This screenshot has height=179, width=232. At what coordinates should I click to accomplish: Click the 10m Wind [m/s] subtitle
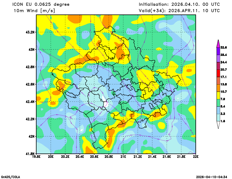[35, 11]
